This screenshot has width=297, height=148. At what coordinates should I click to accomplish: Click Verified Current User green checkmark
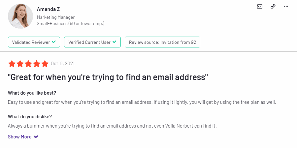115,42
